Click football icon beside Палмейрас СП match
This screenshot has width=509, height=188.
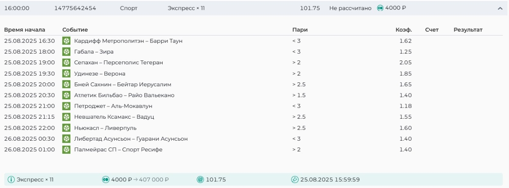pyautogui.click(x=66, y=150)
